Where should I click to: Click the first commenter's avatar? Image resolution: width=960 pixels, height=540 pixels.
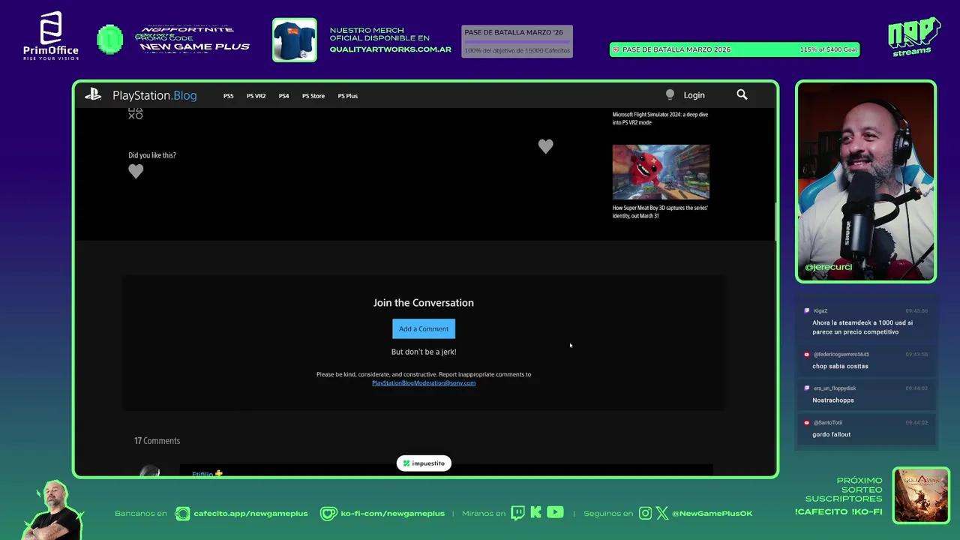(x=149, y=472)
